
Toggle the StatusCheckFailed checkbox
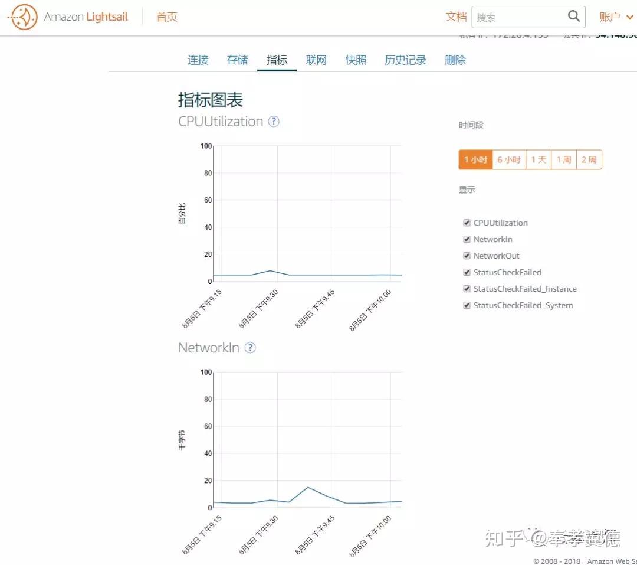467,272
